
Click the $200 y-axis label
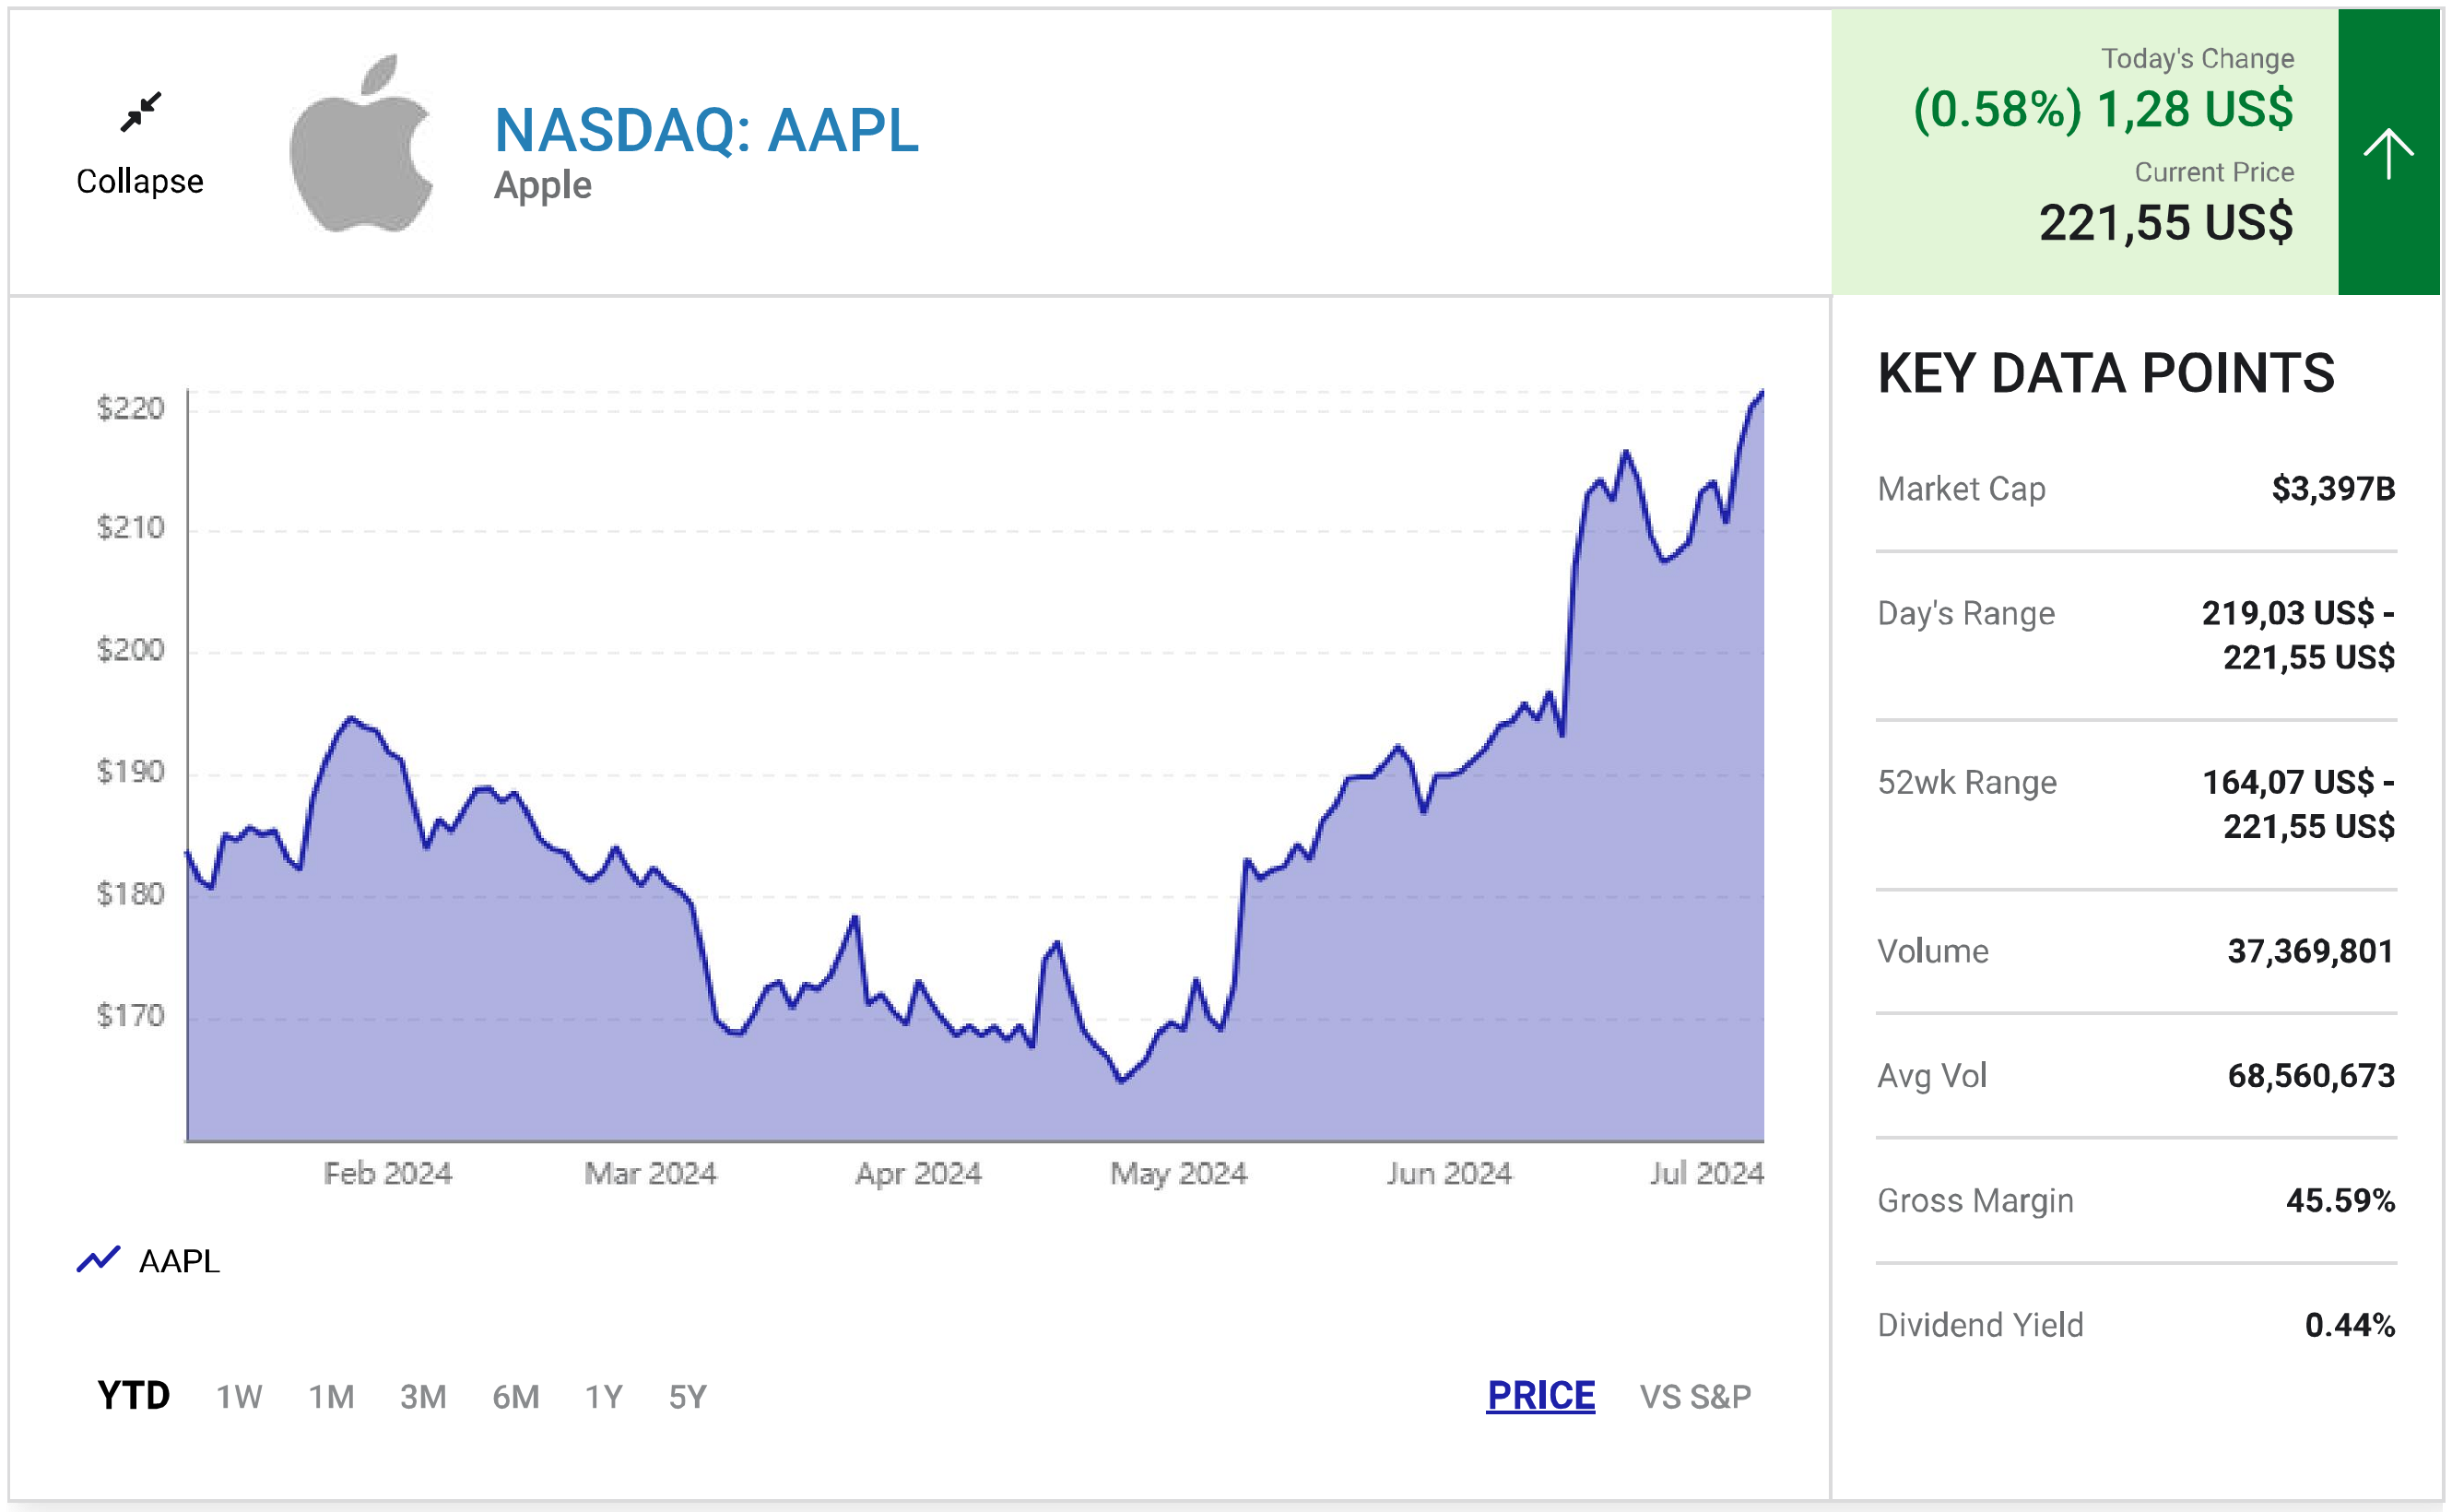[130, 650]
